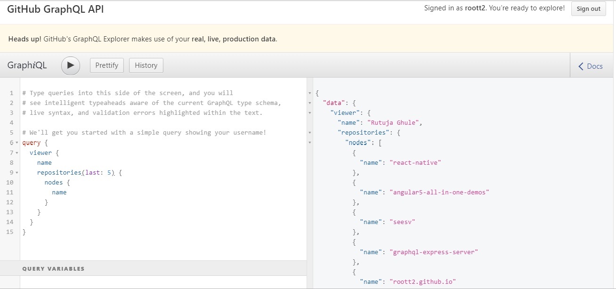
Task: Click the "data" key in results
Action: point(334,103)
